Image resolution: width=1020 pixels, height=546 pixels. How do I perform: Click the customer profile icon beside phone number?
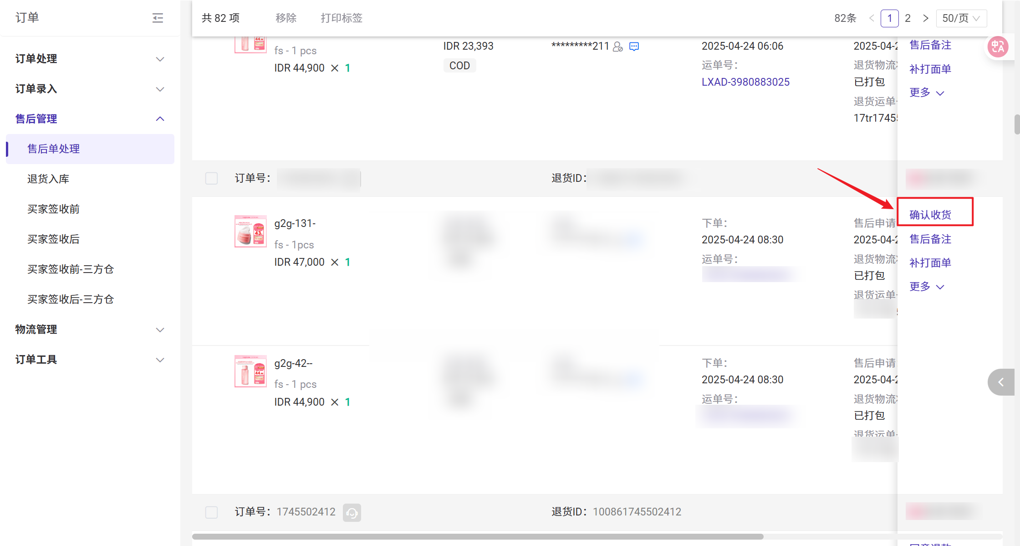tap(618, 46)
